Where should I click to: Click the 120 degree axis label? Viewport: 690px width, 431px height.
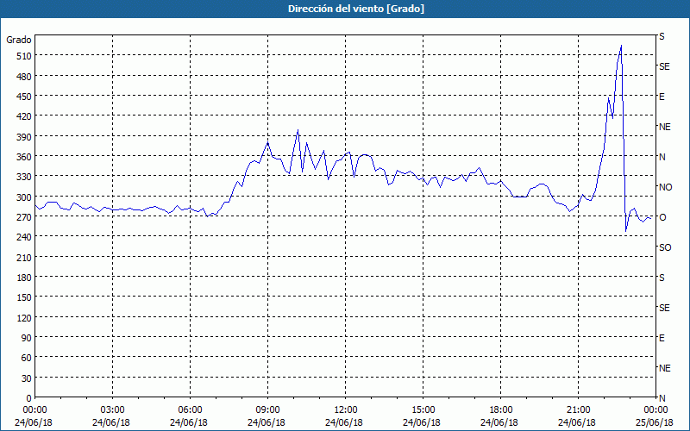[x=25, y=317]
